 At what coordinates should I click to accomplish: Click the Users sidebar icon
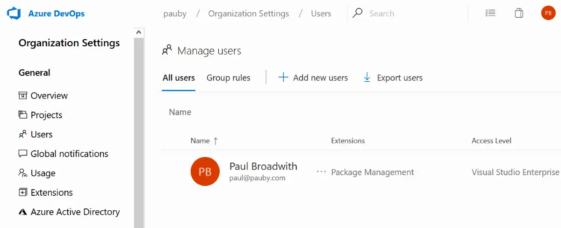pyautogui.click(x=23, y=134)
